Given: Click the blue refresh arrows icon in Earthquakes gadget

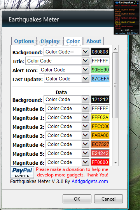Looking at the screenshot, I should (137, 3).
